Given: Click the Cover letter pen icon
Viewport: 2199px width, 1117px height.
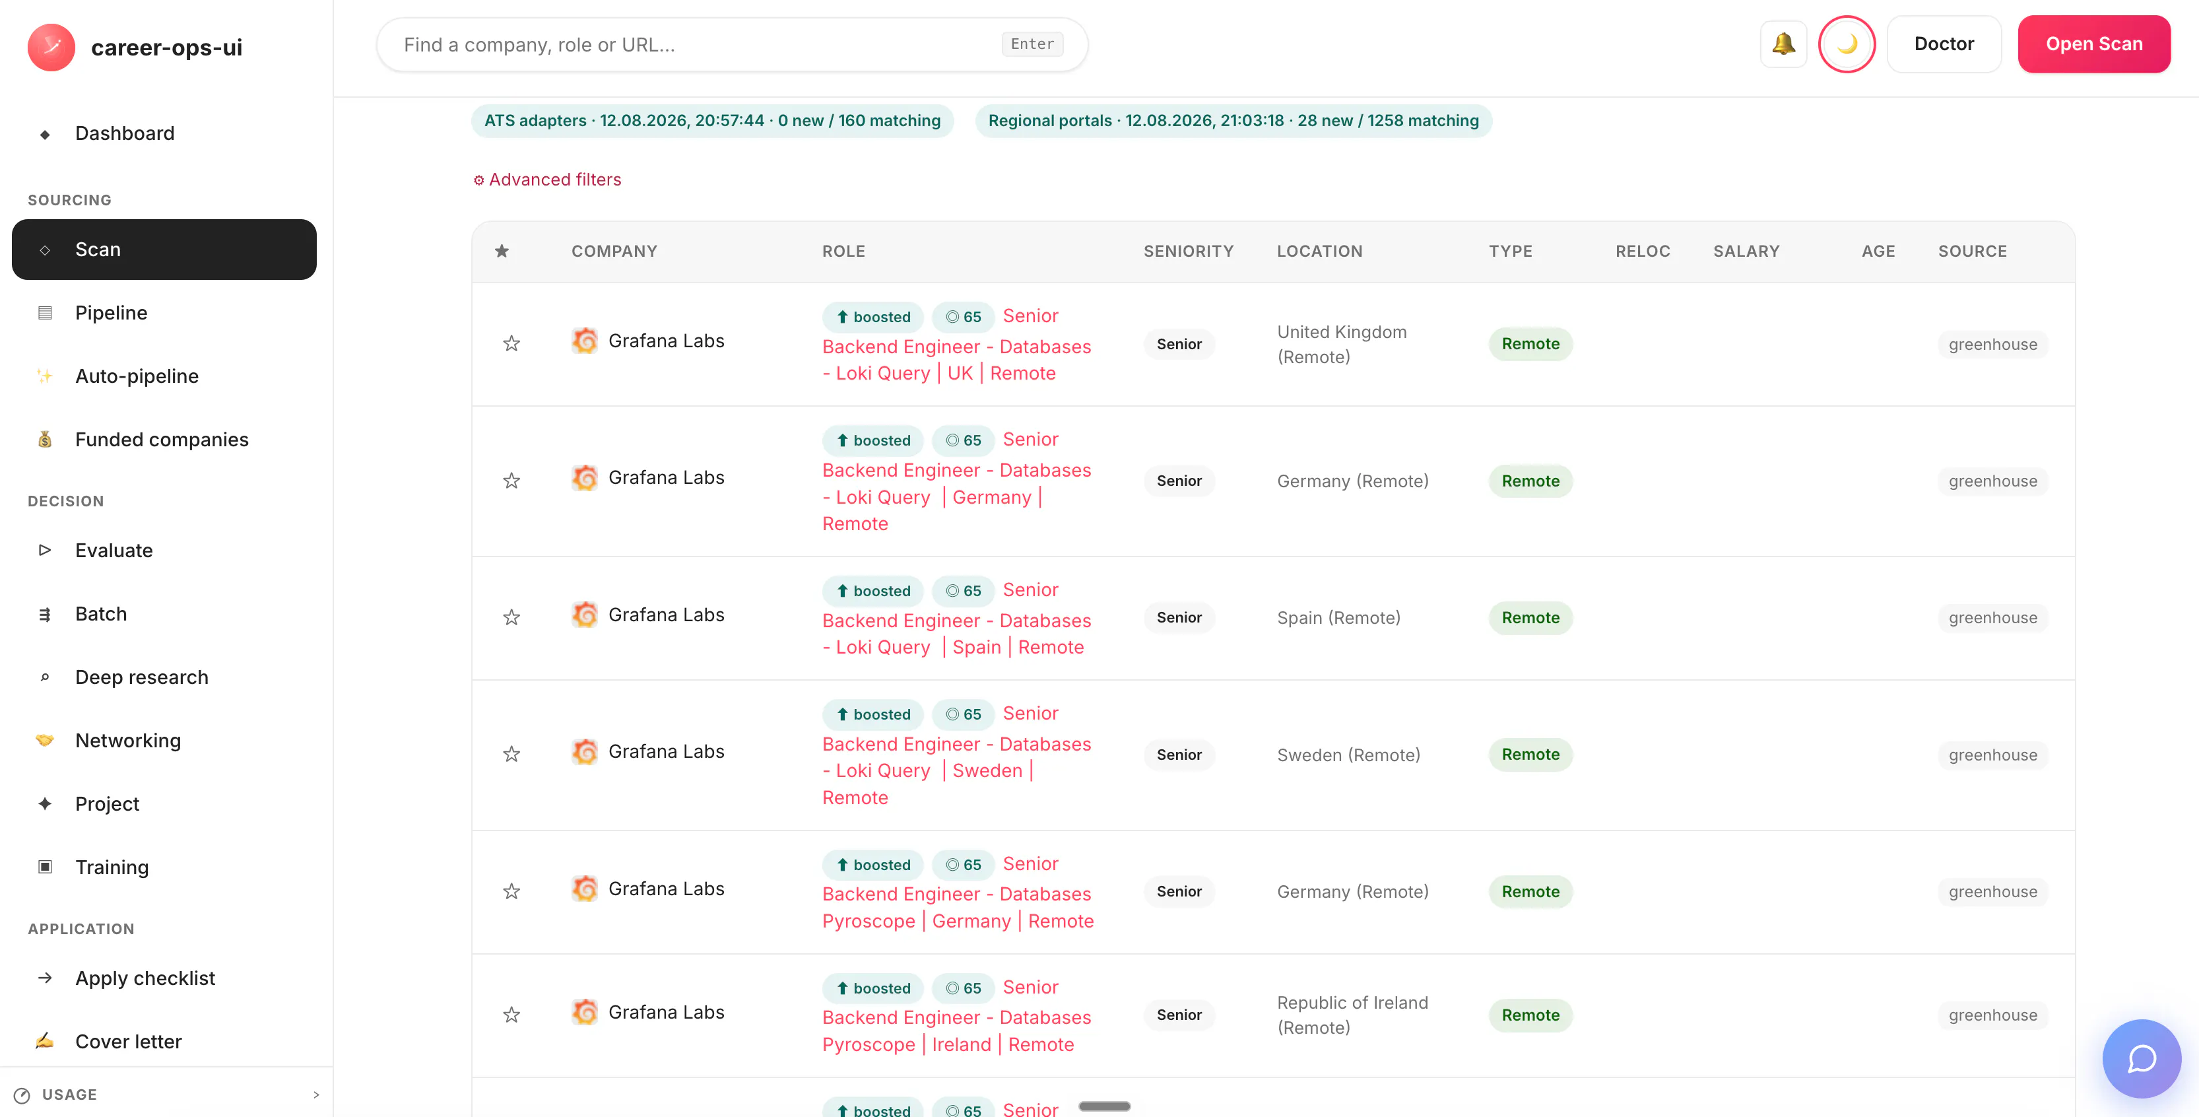Looking at the screenshot, I should click(44, 1041).
